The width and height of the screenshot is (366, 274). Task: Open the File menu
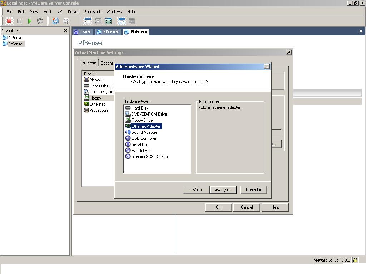tap(9, 12)
